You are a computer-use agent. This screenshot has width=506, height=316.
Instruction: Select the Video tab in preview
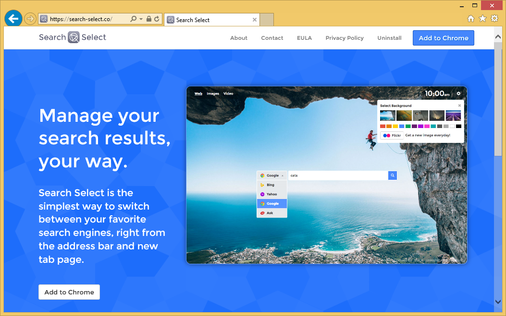coord(228,94)
